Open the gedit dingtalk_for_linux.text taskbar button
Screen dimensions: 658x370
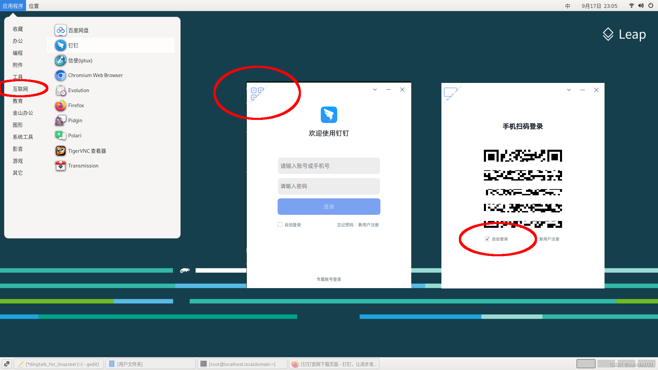pos(59,364)
